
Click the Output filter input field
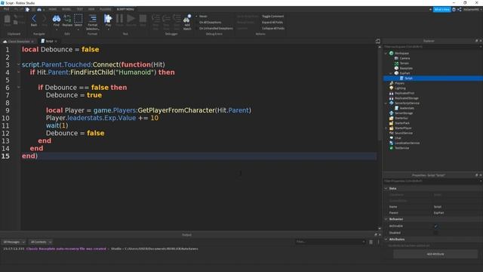[x=331, y=242]
